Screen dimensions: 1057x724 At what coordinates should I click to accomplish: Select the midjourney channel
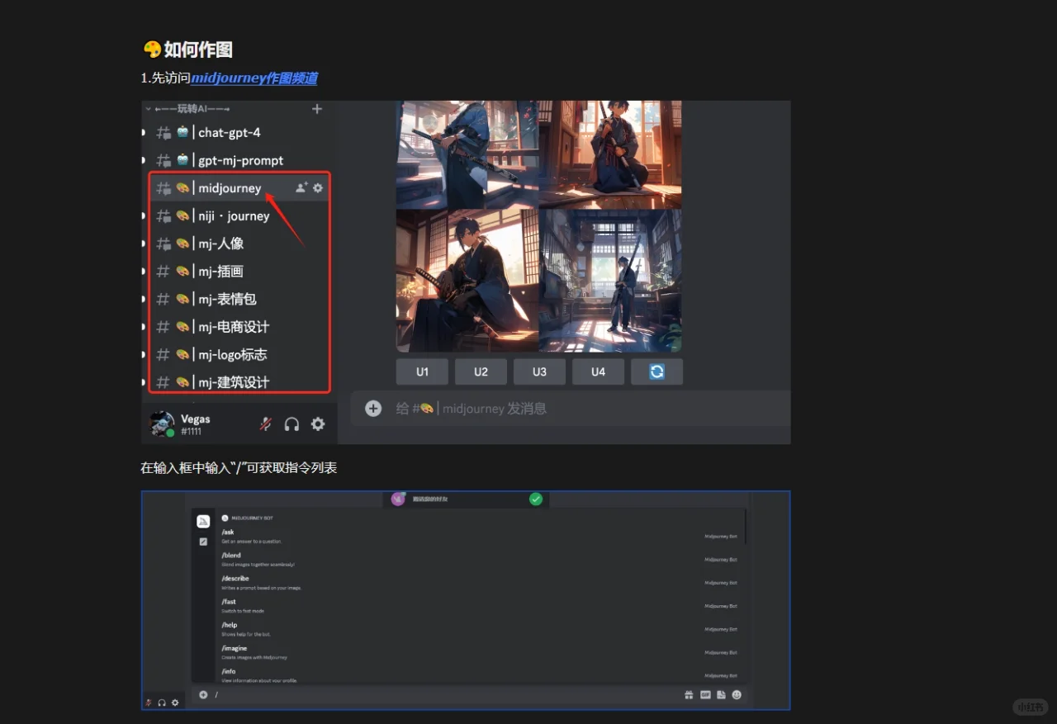click(x=230, y=188)
